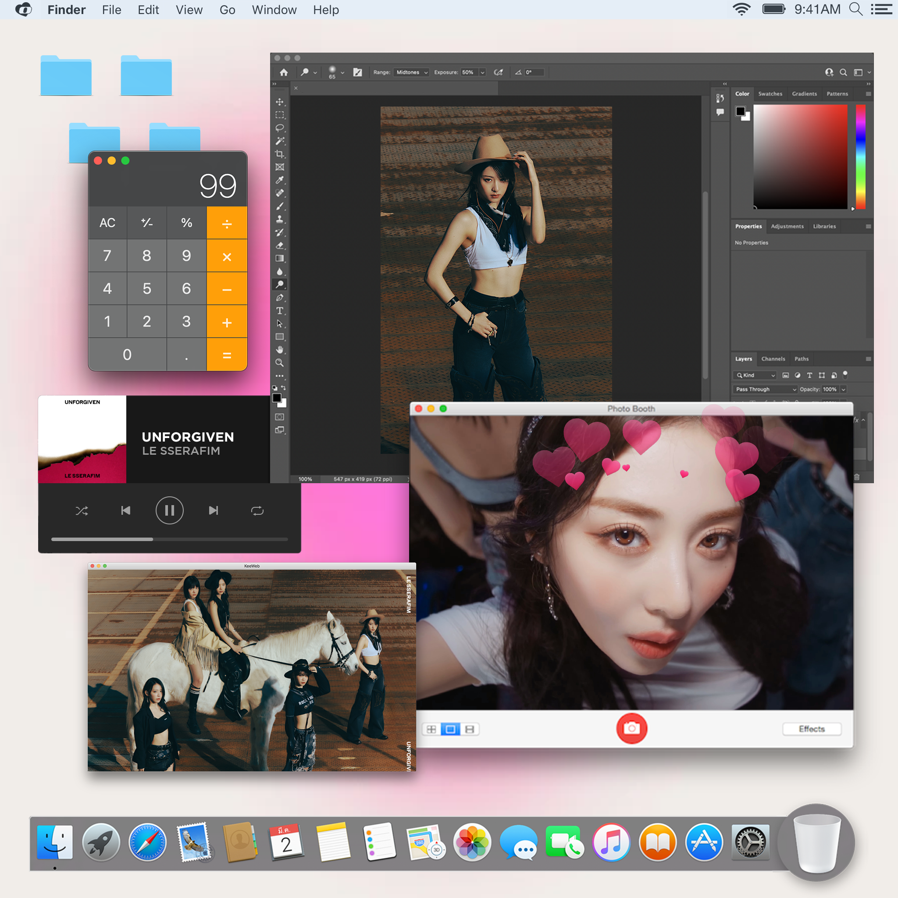898x898 pixels.
Task: Click the Photoshop Home icon
Action: click(x=284, y=72)
